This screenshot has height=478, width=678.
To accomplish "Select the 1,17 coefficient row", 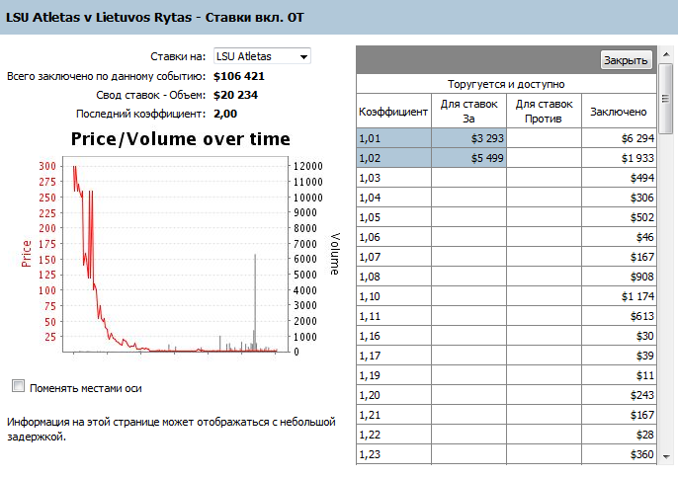I will point(506,356).
